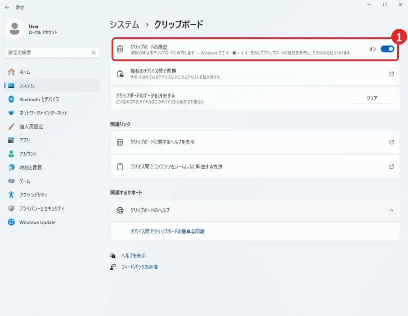
Task: Click the オン label beside the toggle
Action: pyautogui.click(x=372, y=49)
